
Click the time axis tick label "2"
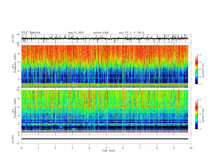[x=55, y=148]
